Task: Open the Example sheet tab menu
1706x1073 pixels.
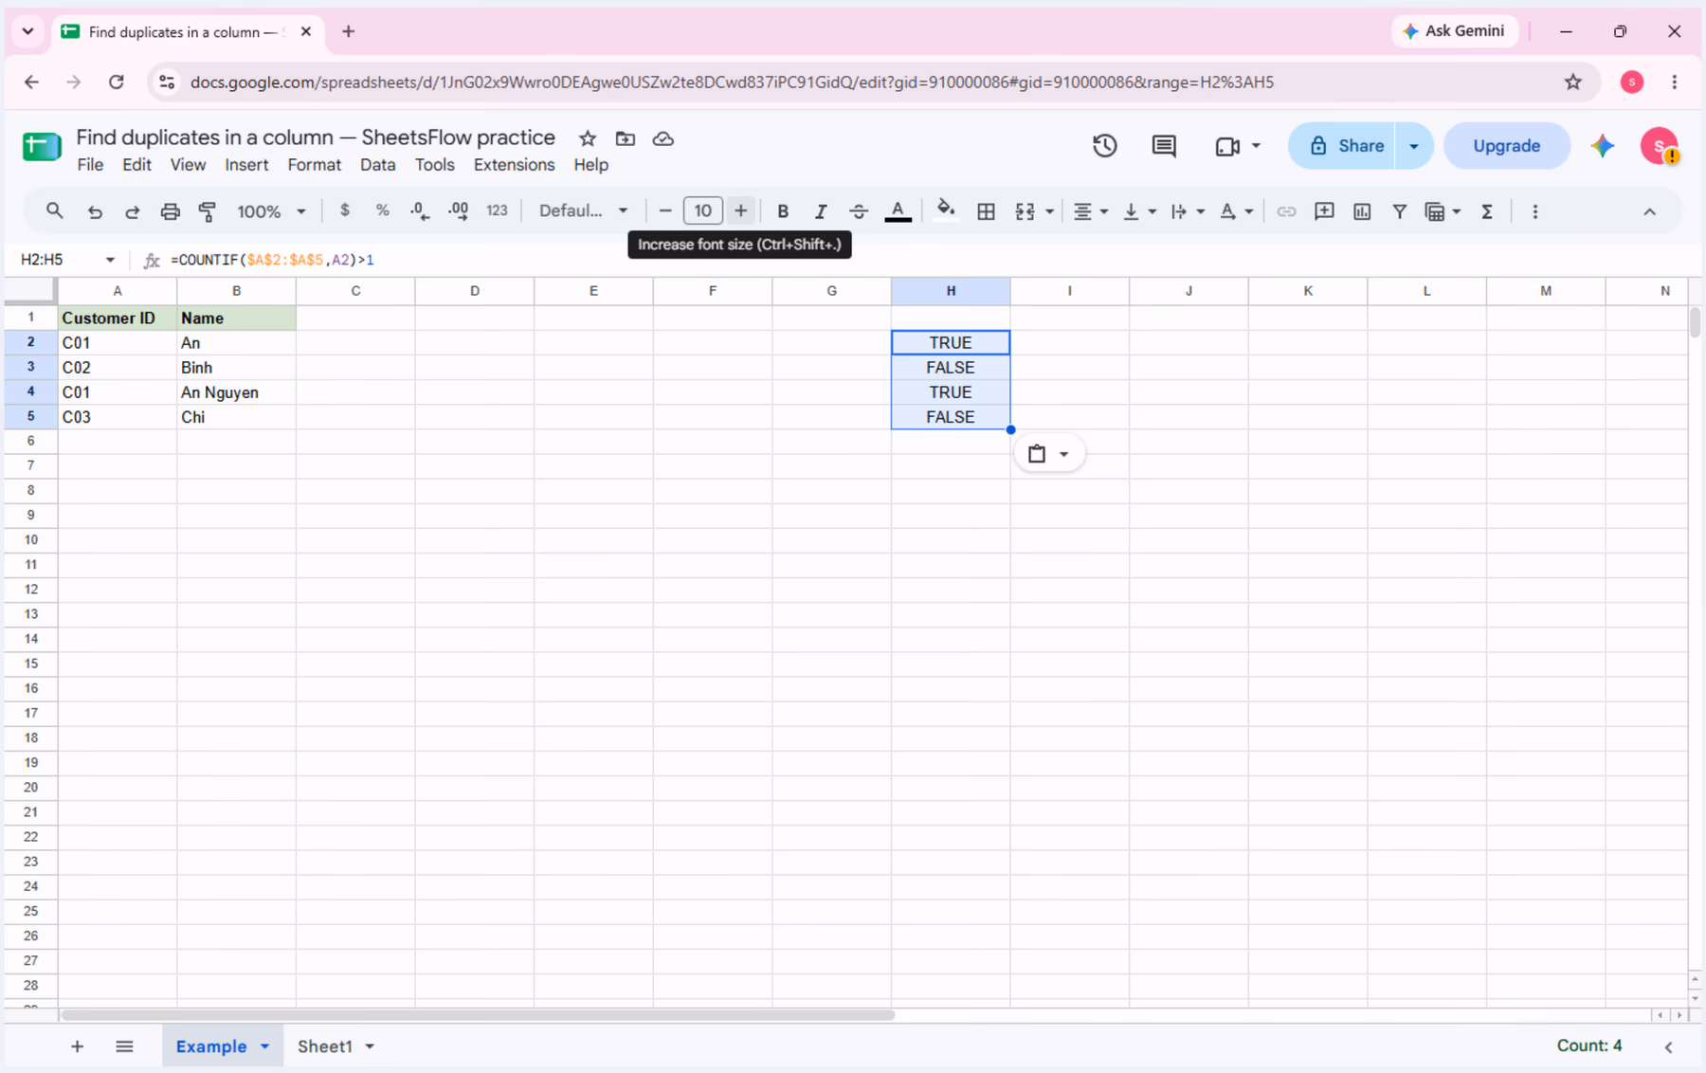Action: click(265, 1046)
